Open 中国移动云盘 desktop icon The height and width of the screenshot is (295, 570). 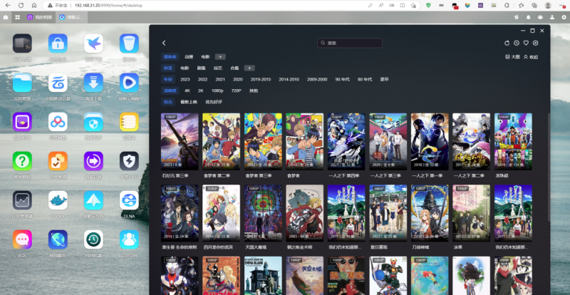pyautogui.click(x=58, y=83)
